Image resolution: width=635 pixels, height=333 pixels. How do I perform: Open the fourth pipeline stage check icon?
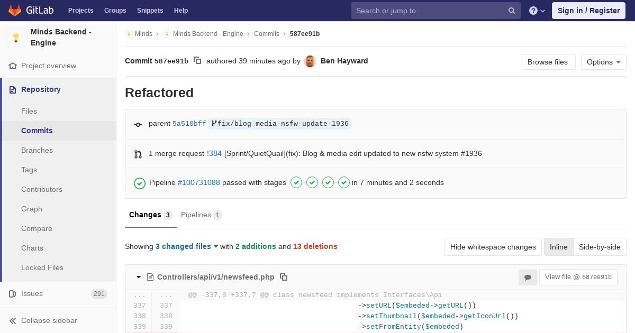point(344,182)
